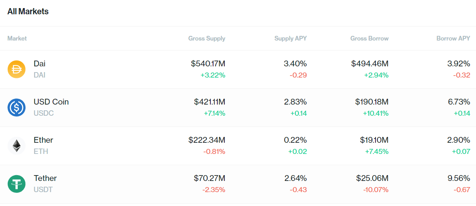
Task: Click the green Tether icon
Action: pos(17,184)
